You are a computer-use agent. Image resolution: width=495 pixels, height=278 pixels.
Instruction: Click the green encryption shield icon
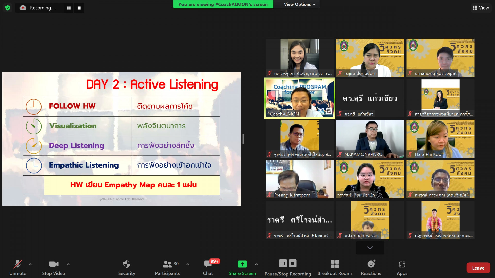(8, 8)
